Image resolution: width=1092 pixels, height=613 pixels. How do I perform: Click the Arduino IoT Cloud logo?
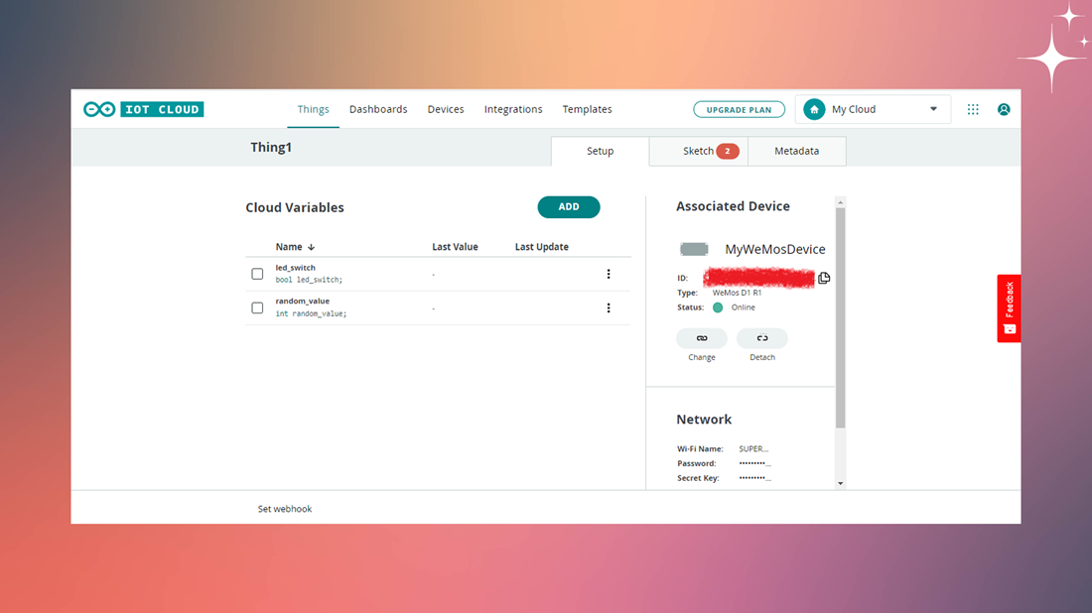pos(144,109)
